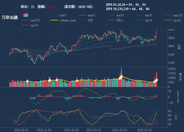Click the 3200 price axis label
Viewport: 184px width, 132px height.
coord(171,63)
